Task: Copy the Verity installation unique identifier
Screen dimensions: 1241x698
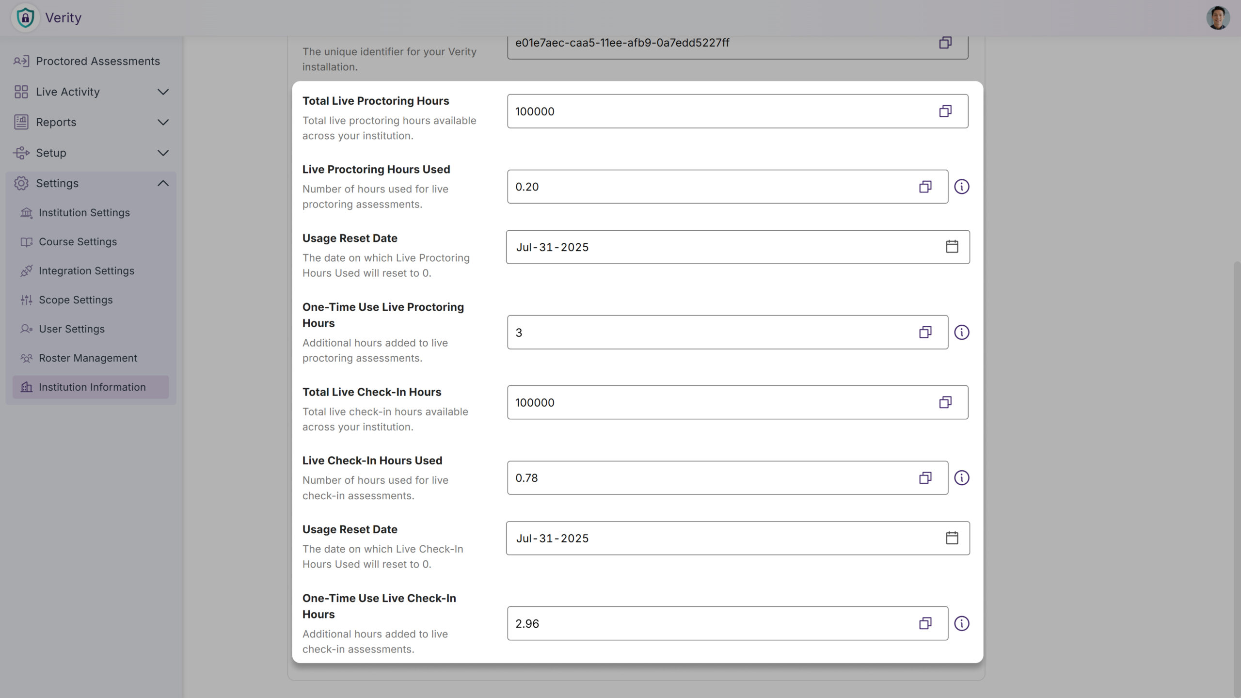Action: (945, 43)
